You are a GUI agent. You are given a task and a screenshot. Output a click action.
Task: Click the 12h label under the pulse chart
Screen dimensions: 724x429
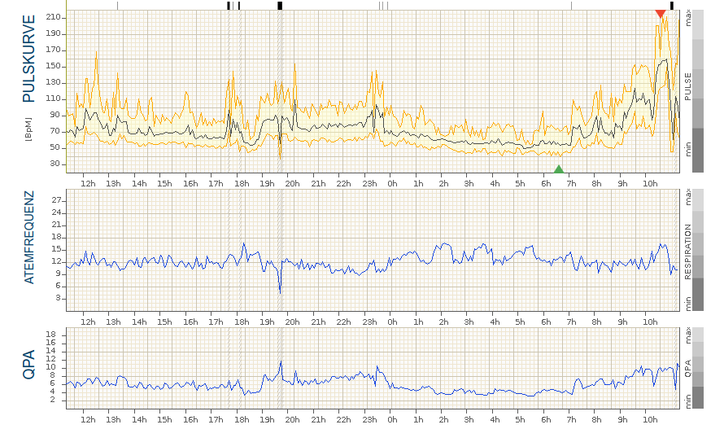pos(88,183)
